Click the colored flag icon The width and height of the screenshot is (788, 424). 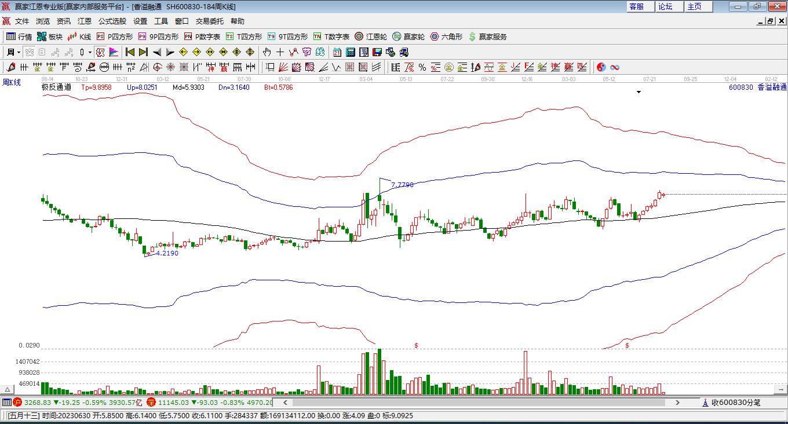tap(114, 52)
